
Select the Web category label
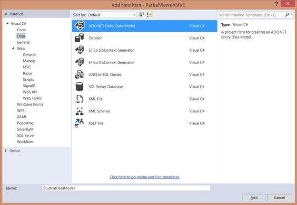coord(21,48)
